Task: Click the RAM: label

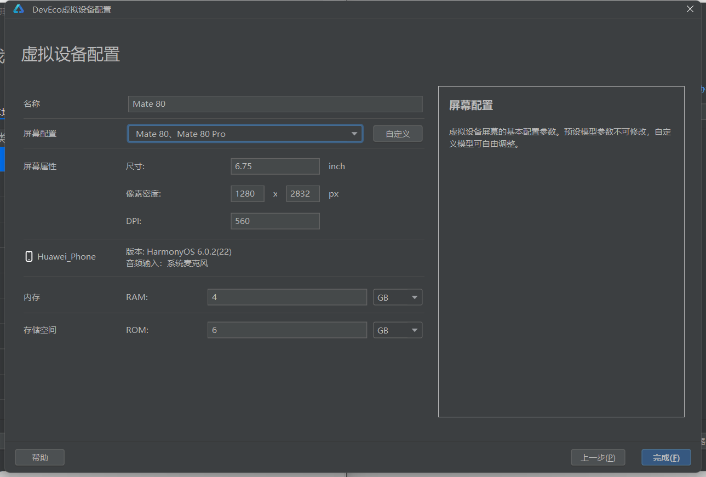Action: coord(137,297)
